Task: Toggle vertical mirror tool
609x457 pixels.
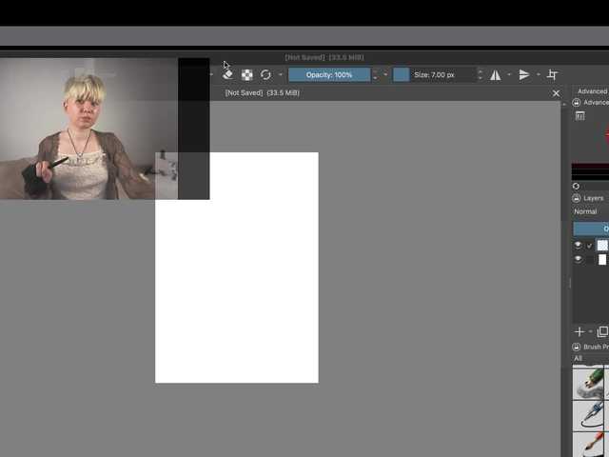Action: 524,74
